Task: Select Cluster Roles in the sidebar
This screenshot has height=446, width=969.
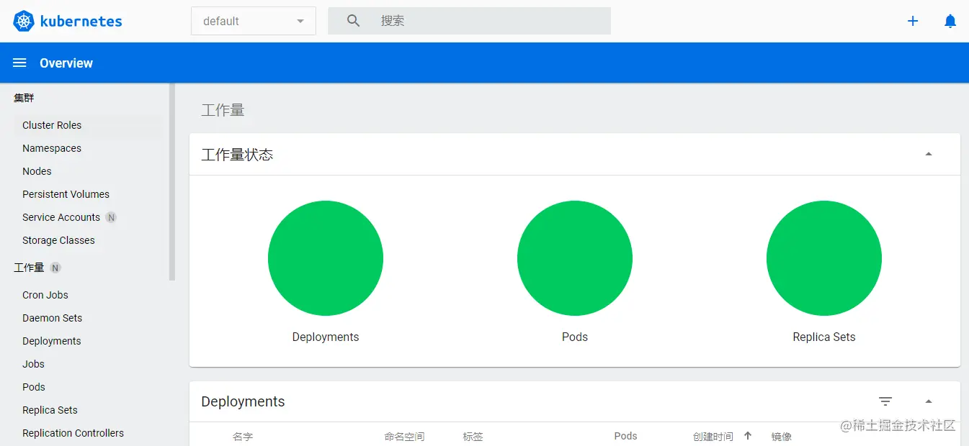Action: [52, 124]
